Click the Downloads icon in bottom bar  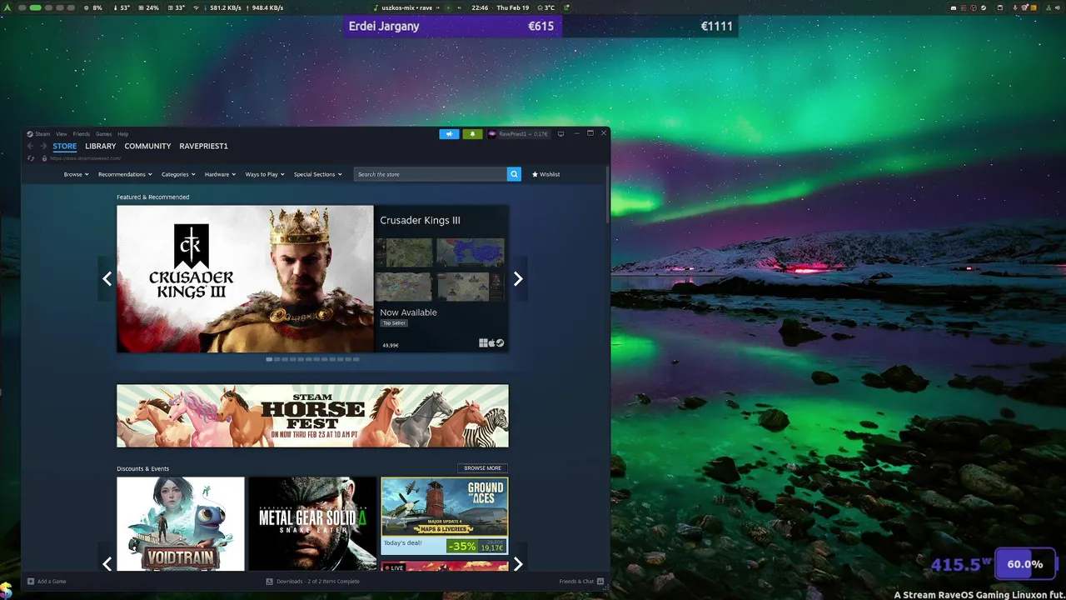269,581
